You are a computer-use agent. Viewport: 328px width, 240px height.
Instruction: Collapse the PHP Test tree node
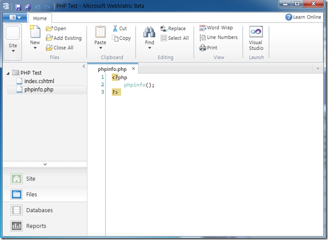8,73
